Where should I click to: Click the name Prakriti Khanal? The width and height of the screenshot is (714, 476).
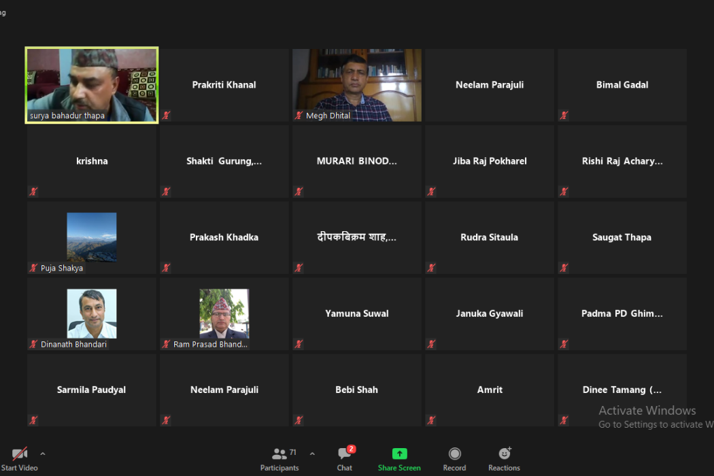[x=224, y=85]
